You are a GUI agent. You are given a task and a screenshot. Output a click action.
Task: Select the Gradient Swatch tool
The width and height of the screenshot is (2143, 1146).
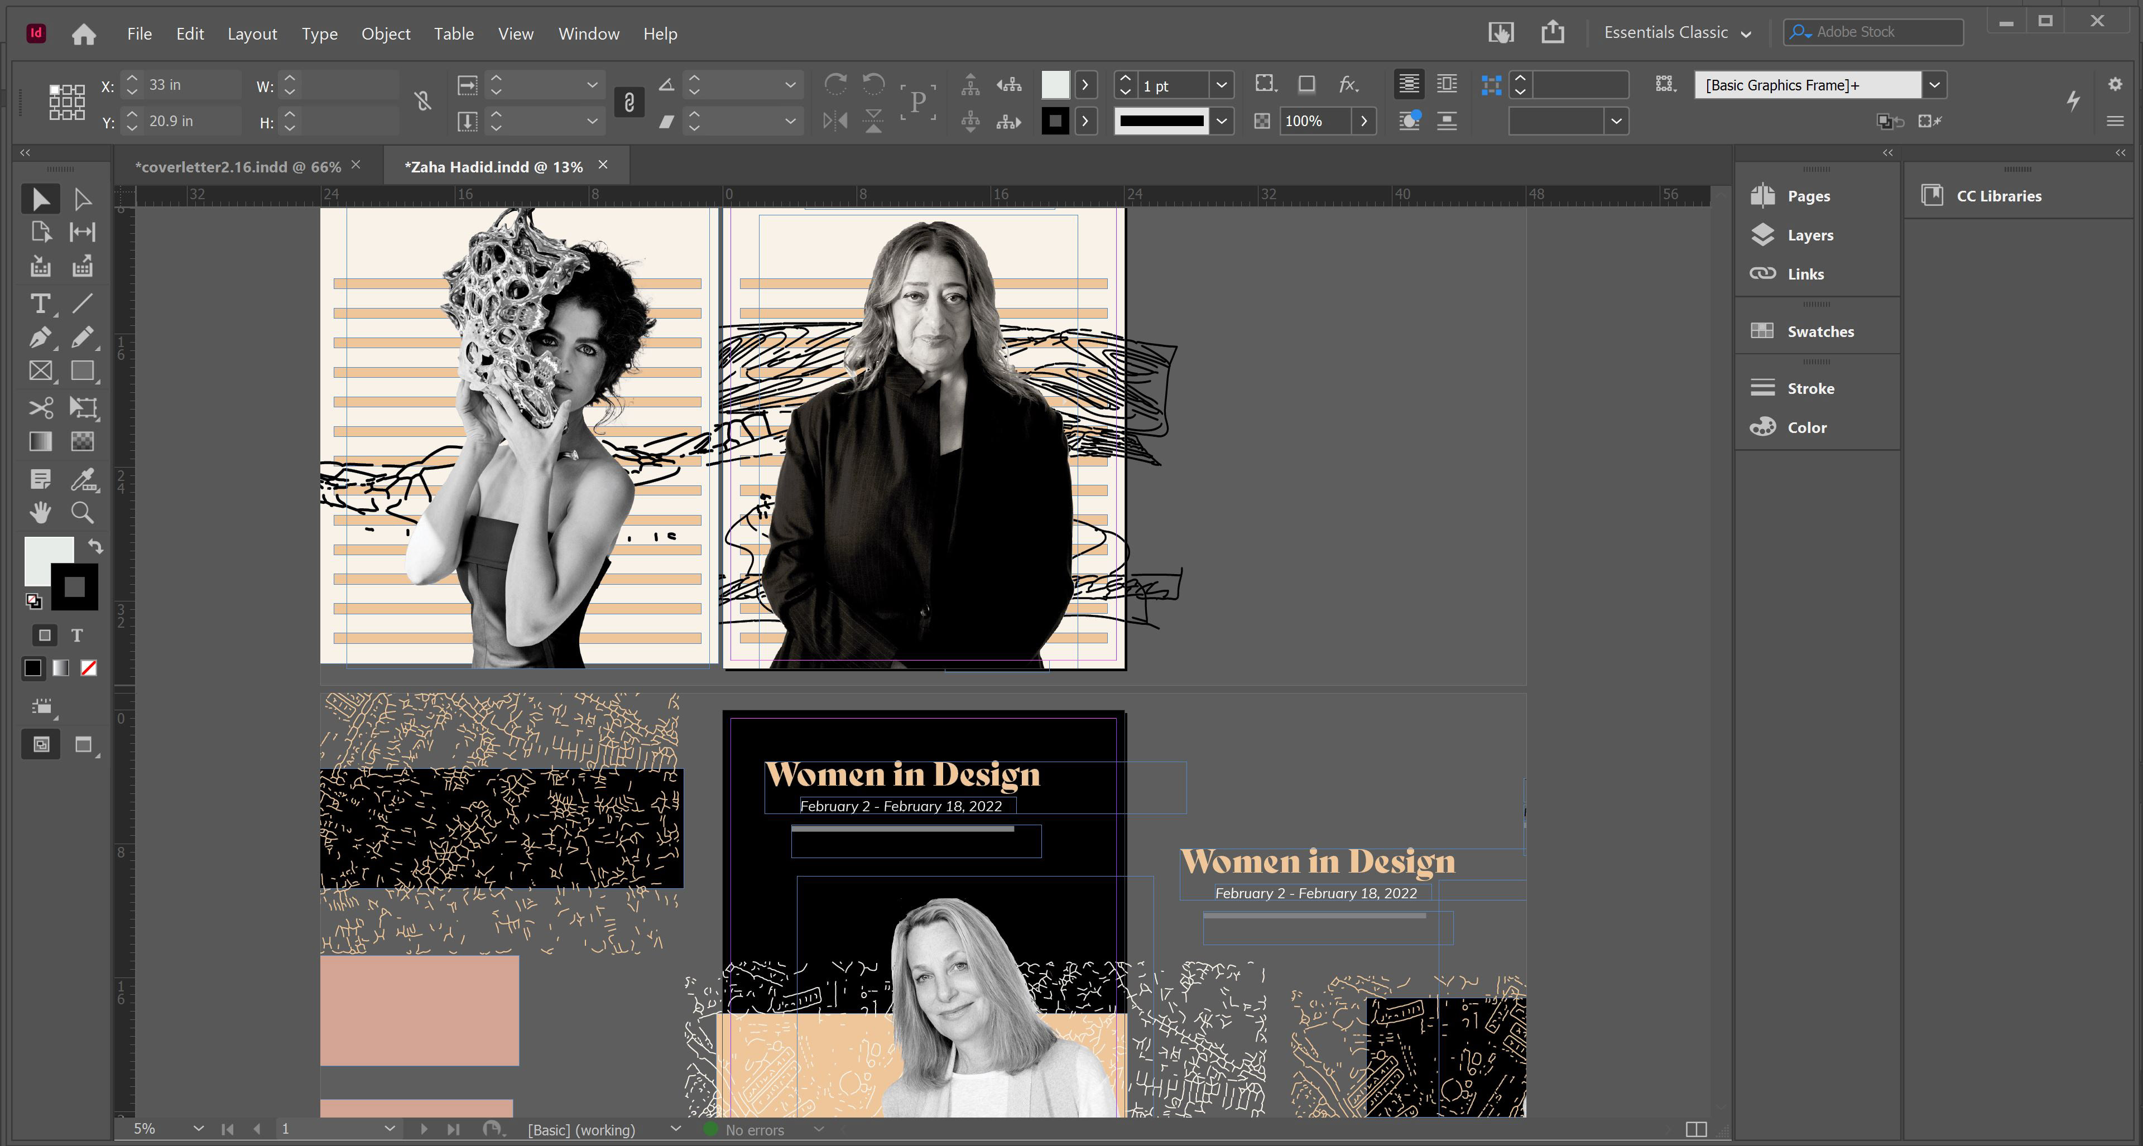(x=39, y=441)
